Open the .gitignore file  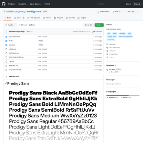[12, 49]
